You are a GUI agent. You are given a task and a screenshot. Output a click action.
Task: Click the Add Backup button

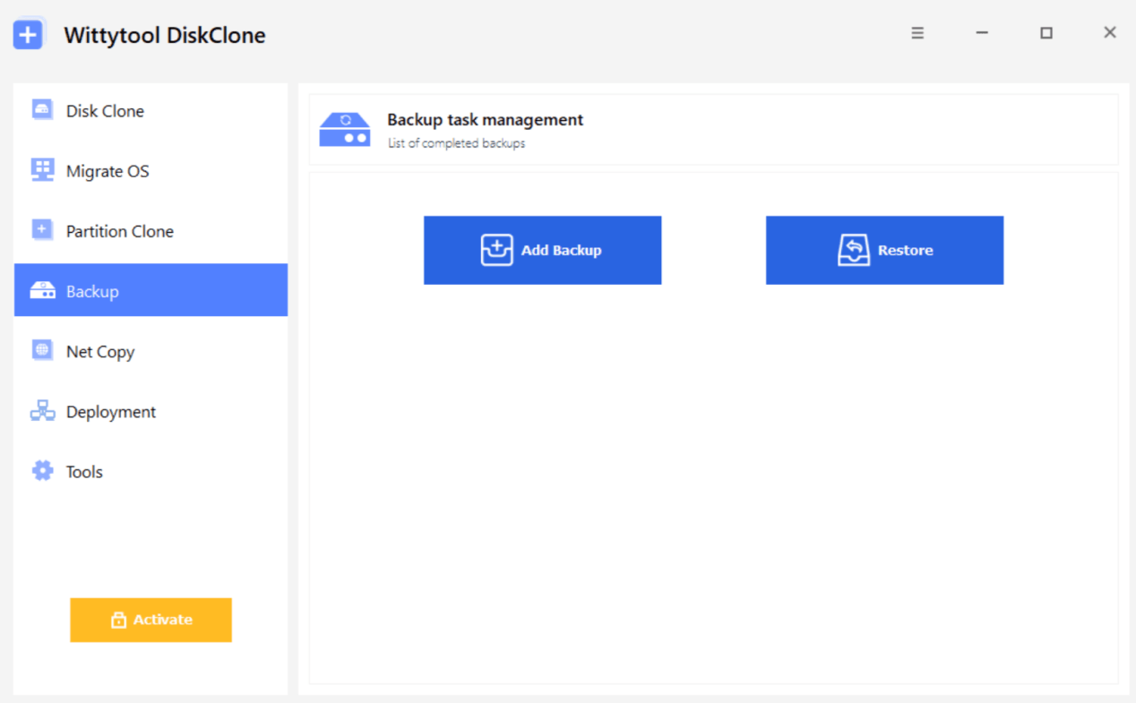point(542,250)
